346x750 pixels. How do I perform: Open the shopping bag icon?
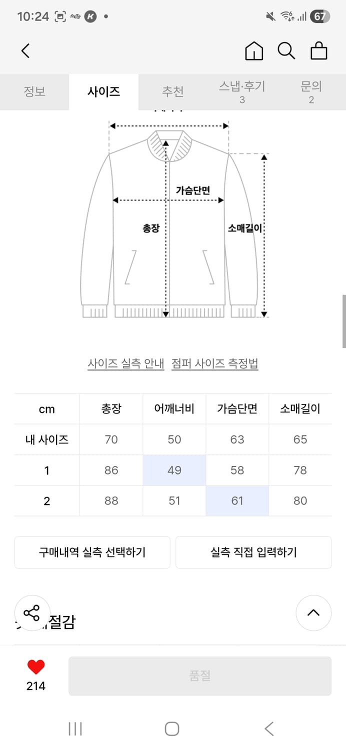coord(319,50)
